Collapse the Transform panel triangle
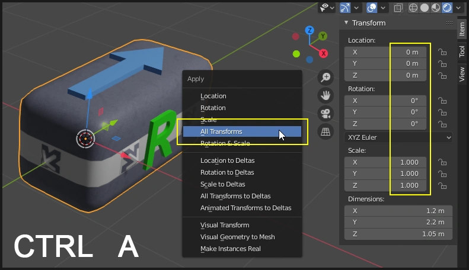469x270 pixels. point(346,22)
